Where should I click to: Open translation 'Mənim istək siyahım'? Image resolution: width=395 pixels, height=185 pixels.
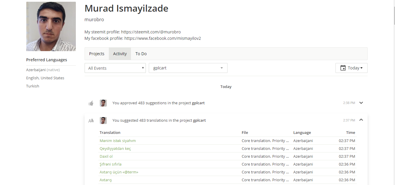pos(118,141)
